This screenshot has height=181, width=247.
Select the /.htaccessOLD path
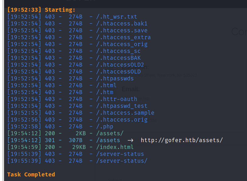(x=119, y=72)
